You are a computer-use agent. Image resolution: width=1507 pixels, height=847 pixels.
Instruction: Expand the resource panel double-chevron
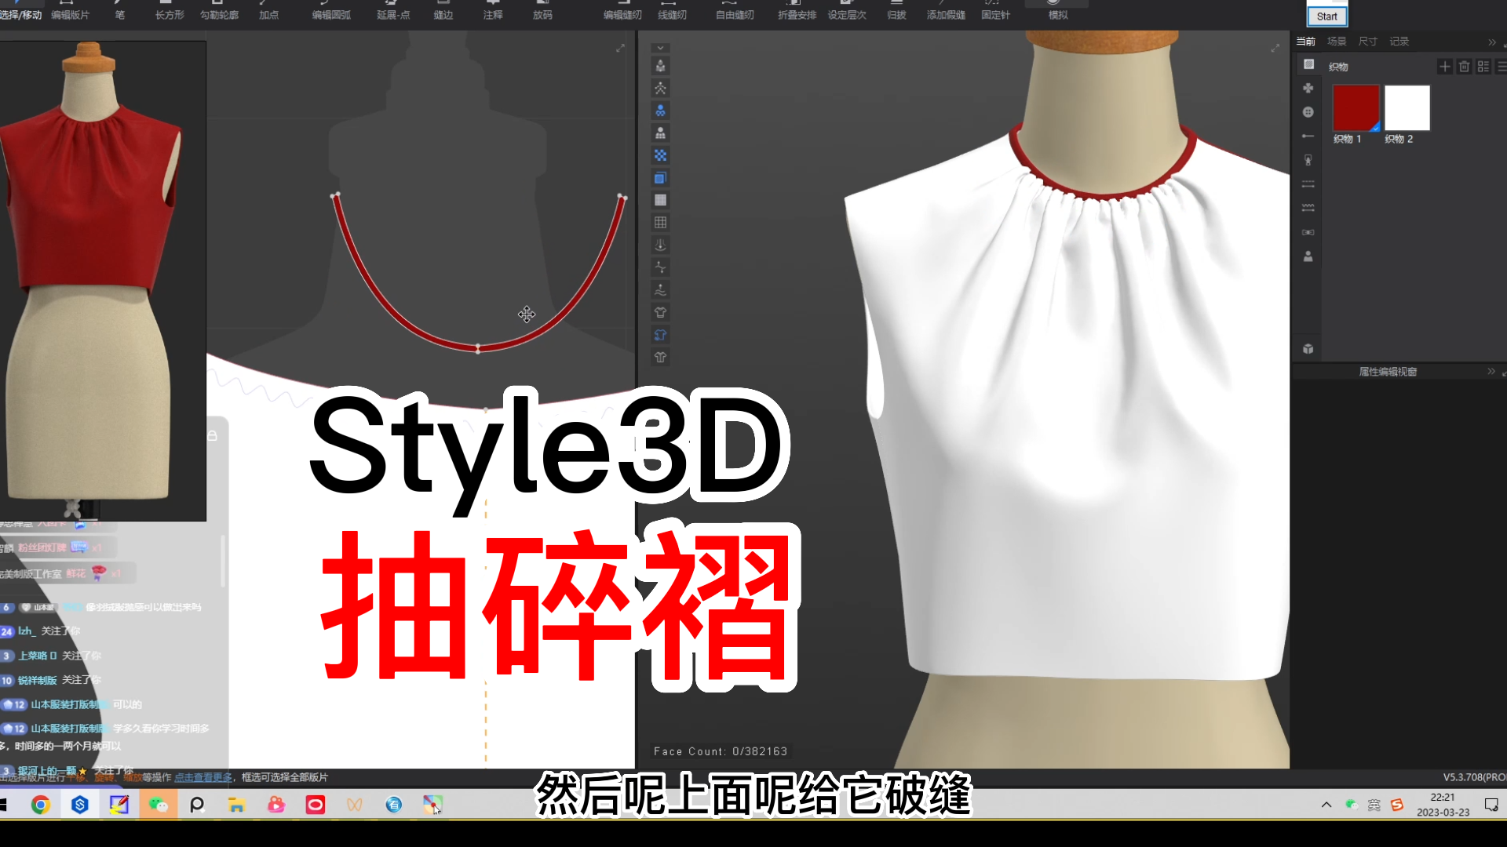(1492, 42)
